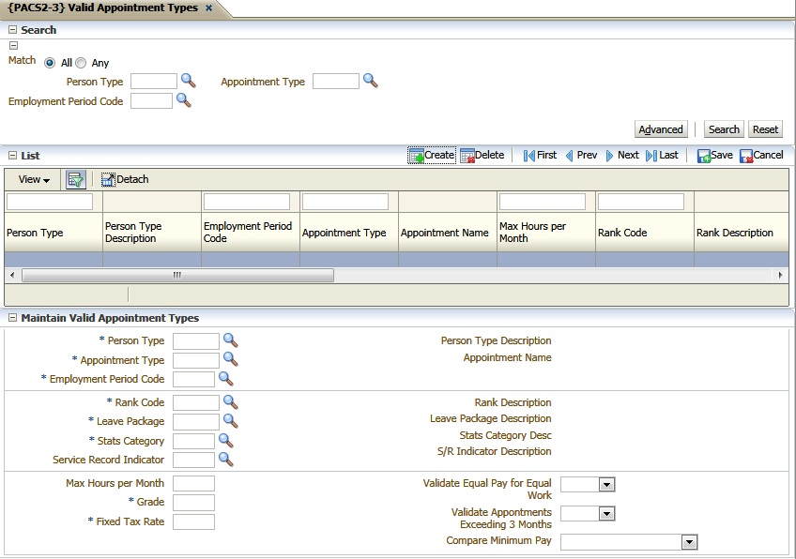Go to the First record

pyautogui.click(x=529, y=156)
